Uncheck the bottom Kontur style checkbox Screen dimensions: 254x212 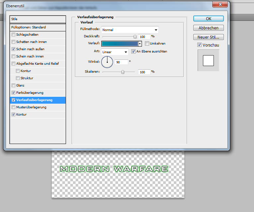(14, 115)
